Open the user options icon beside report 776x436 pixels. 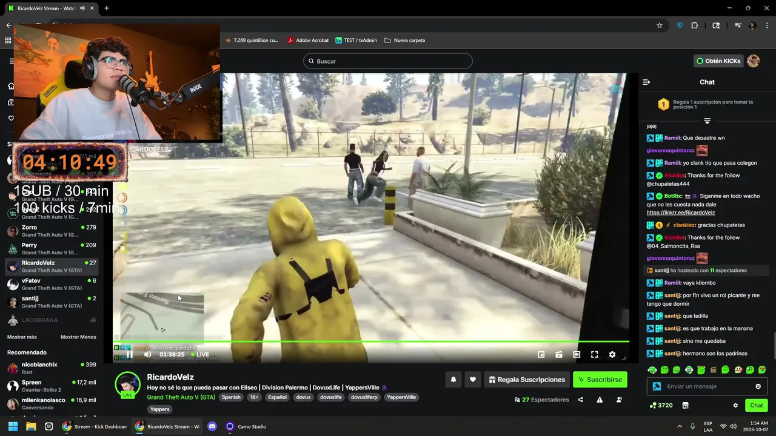pos(619,400)
